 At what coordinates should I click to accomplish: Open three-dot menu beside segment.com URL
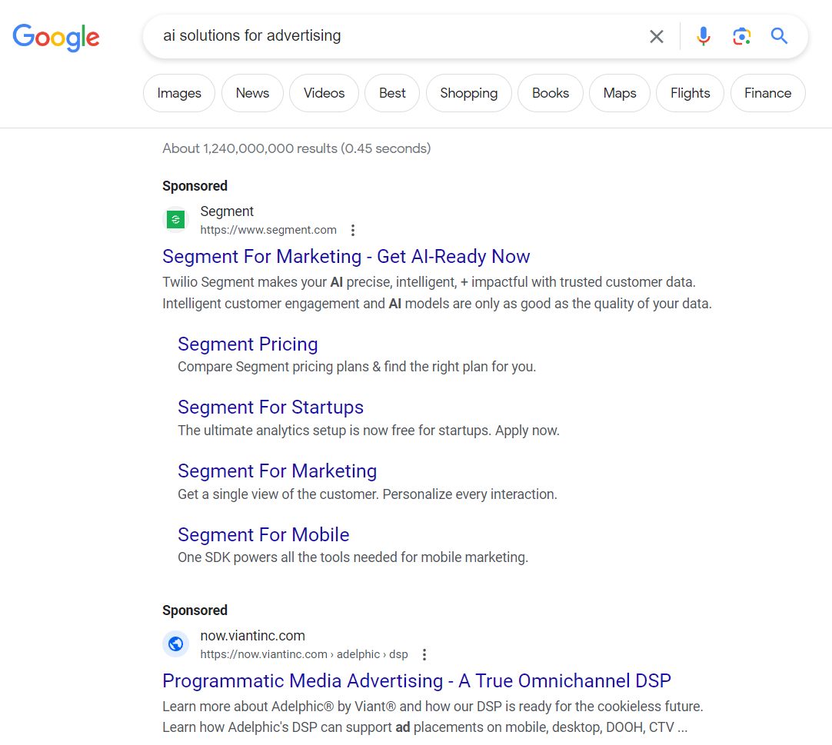tap(353, 230)
